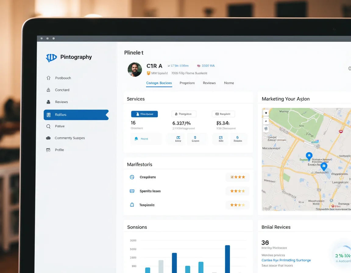Click the Pintography brand name

76,57
